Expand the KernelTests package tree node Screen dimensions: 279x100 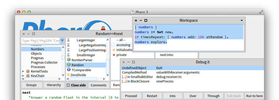coord(23,71)
